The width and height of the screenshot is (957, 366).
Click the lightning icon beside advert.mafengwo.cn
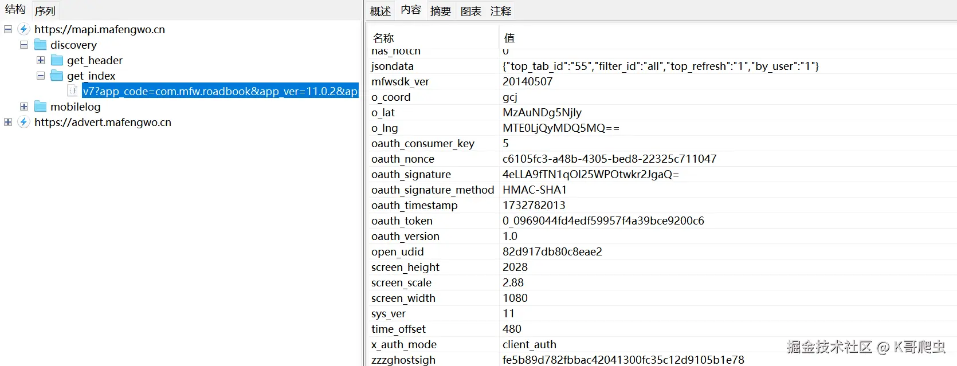coord(23,122)
